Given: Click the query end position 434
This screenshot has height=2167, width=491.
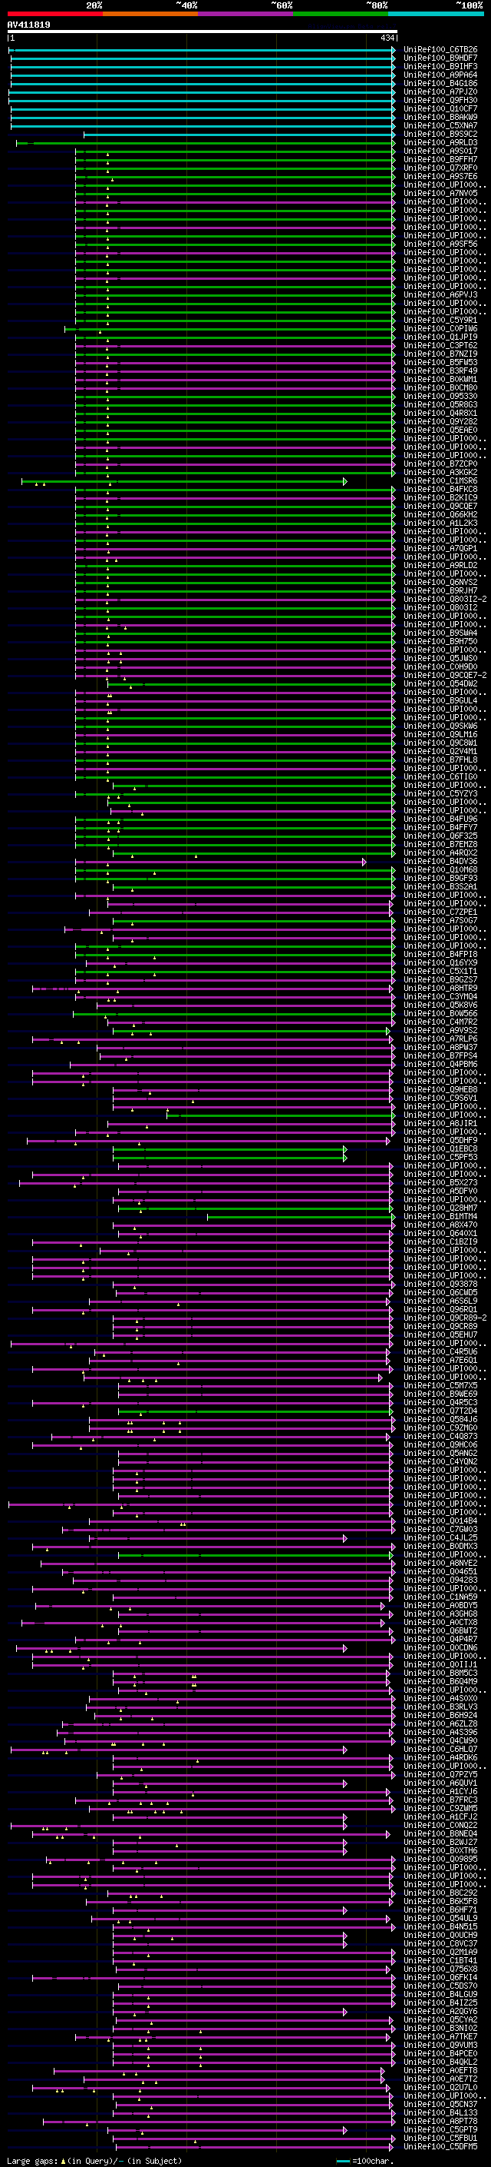Looking at the screenshot, I should [x=387, y=38].
